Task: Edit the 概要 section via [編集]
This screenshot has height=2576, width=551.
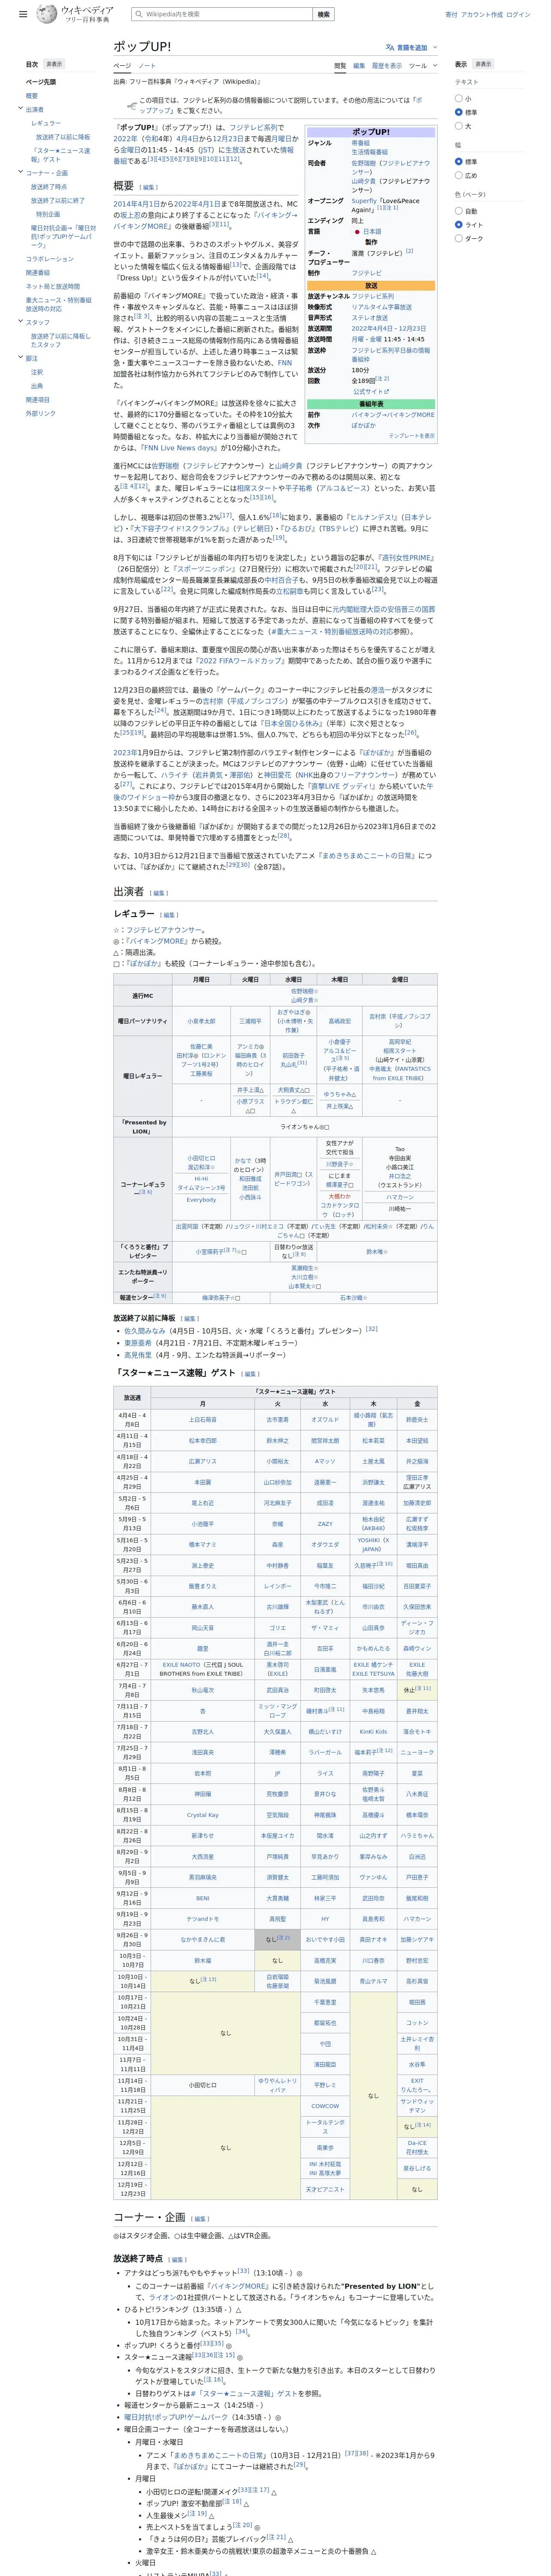Action: (149, 187)
